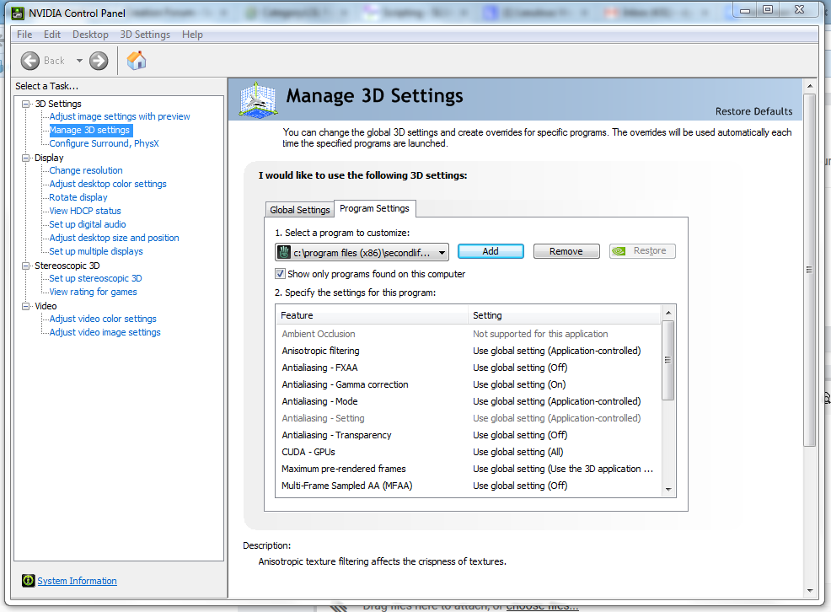Click main panel scroll down arrow
This screenshot has width=831, height=612.
(x=810, y=590)
